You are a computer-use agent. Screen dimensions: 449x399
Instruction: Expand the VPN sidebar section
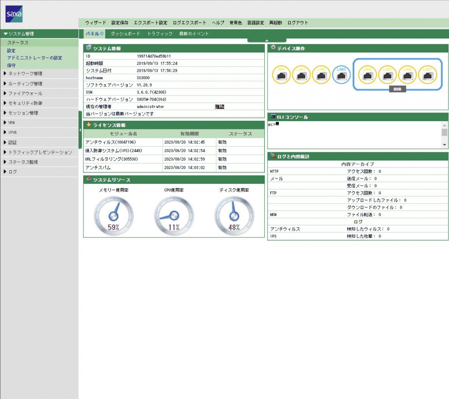(x=12, y=123)
